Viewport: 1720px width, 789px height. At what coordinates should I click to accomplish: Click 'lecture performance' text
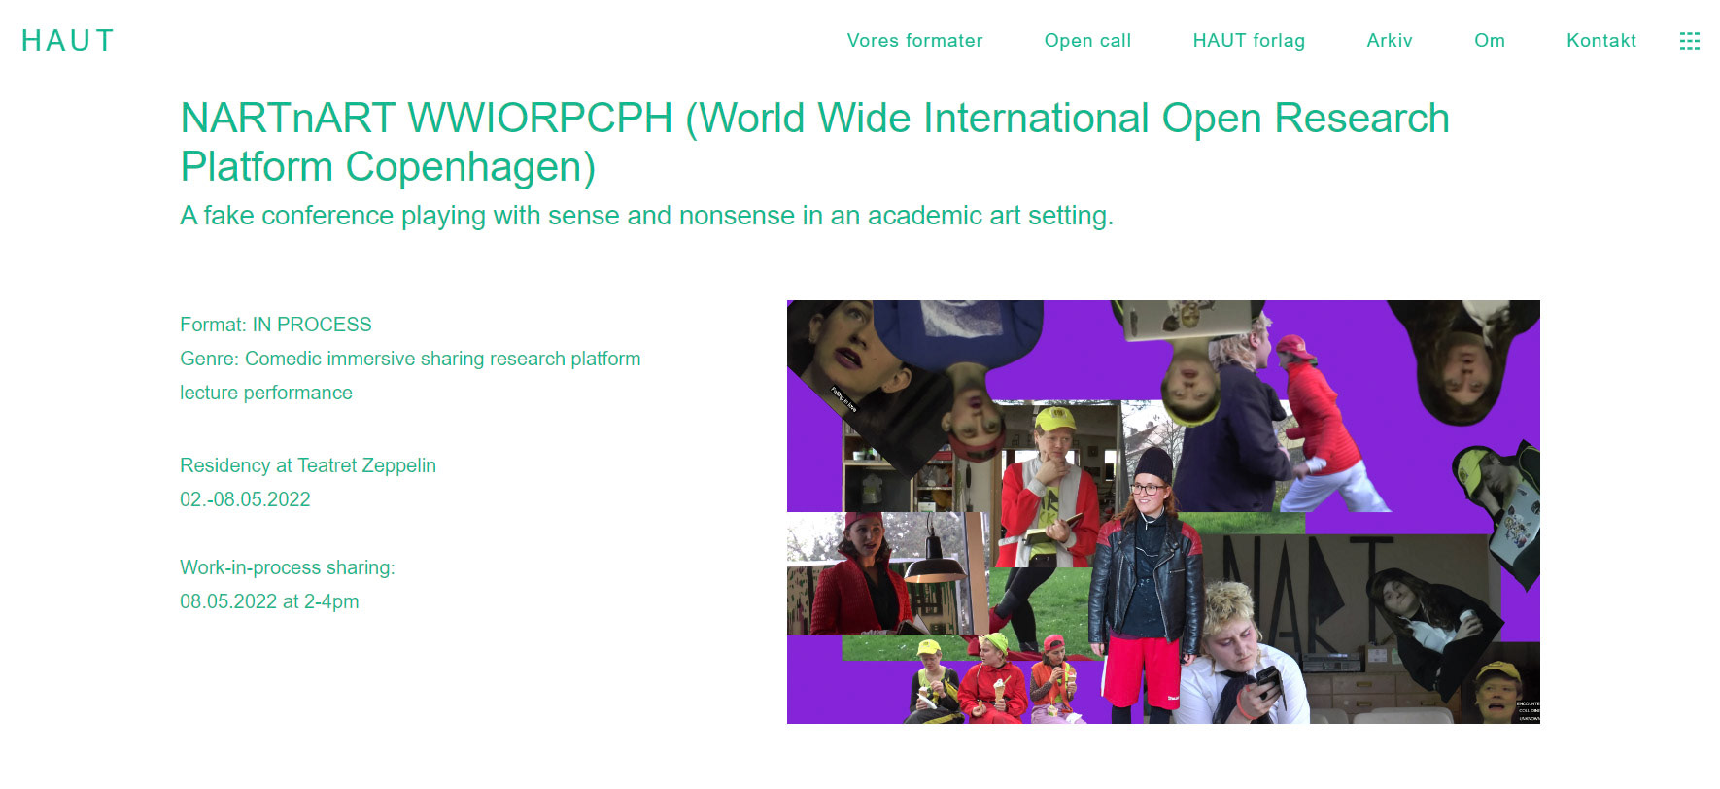(x=266, y=393)
